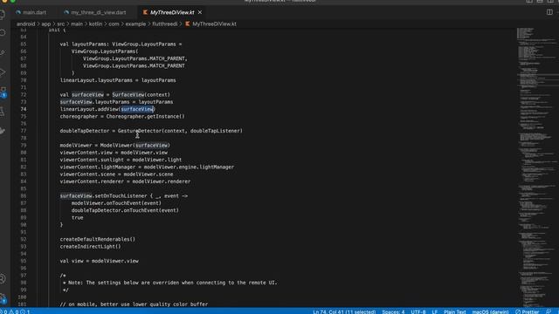Open the Search view in activity bar

[x=3, y=33]
